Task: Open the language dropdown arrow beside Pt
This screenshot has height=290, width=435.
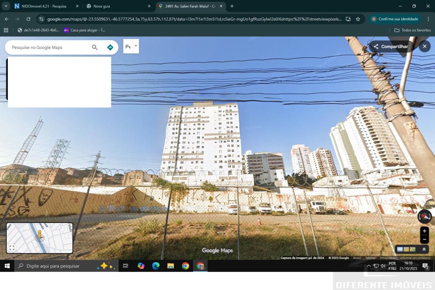Action: (136, 46)
